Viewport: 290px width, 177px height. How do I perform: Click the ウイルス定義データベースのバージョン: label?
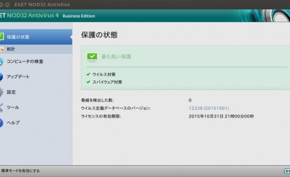tap(116, 108)
